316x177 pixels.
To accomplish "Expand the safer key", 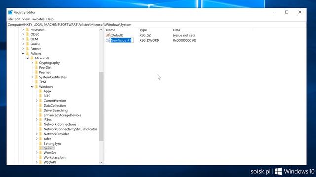I will click(37, 139).
